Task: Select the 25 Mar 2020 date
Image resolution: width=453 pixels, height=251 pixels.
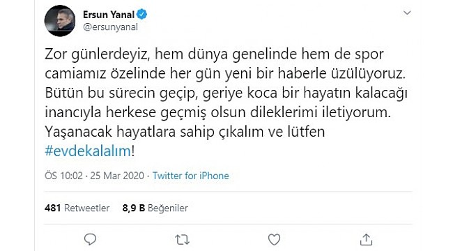Action: 117,176
